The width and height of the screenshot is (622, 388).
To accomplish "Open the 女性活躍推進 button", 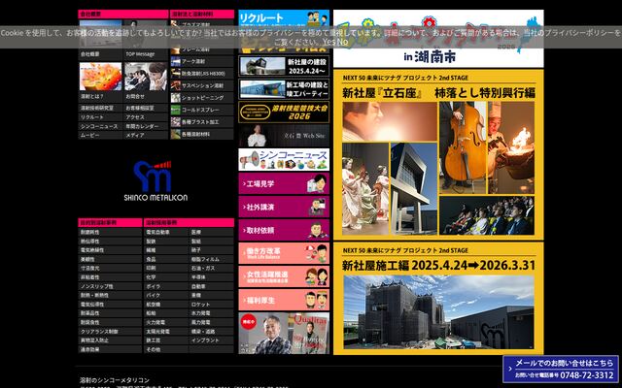I will coord(284,276).
